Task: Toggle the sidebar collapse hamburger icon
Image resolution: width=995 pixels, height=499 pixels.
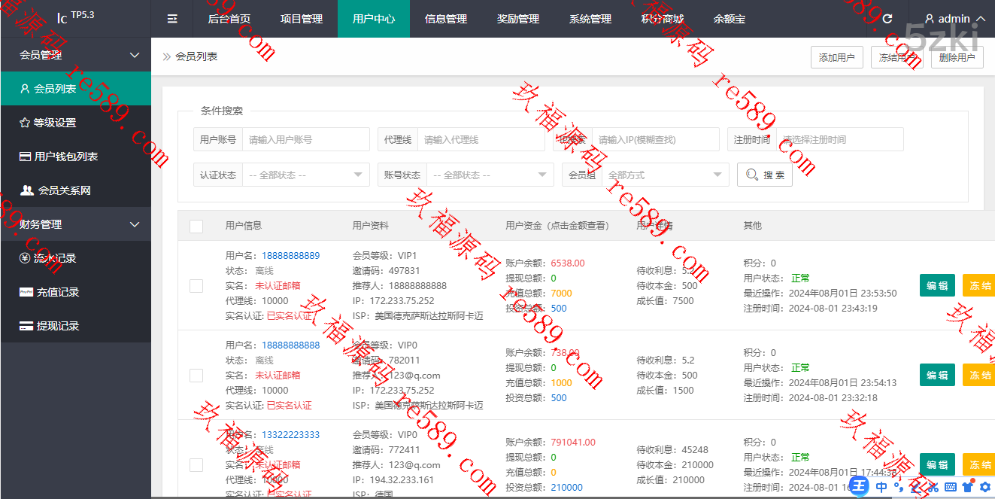Action: (x=172, y=19)
